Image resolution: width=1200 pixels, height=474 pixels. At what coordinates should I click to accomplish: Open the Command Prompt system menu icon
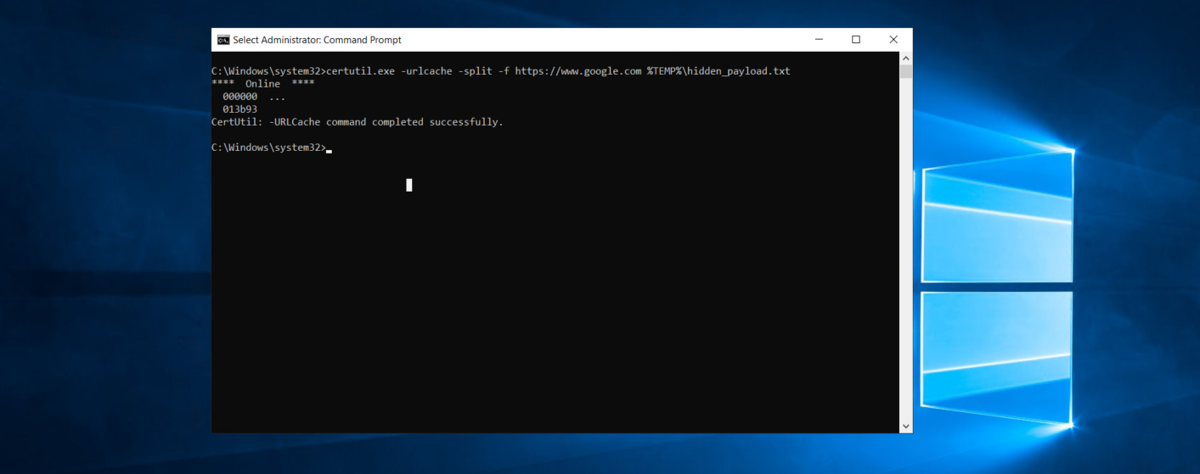(x=223, y=40)
